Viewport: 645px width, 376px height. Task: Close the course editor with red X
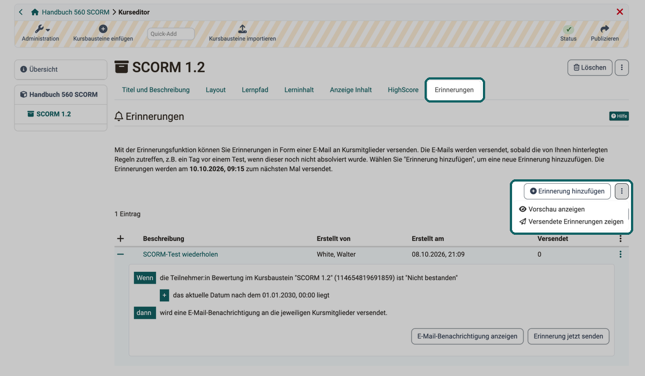(620, 12)
